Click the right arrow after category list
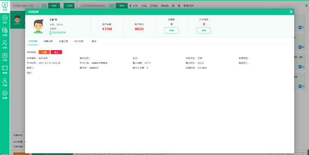 point(307,6)
